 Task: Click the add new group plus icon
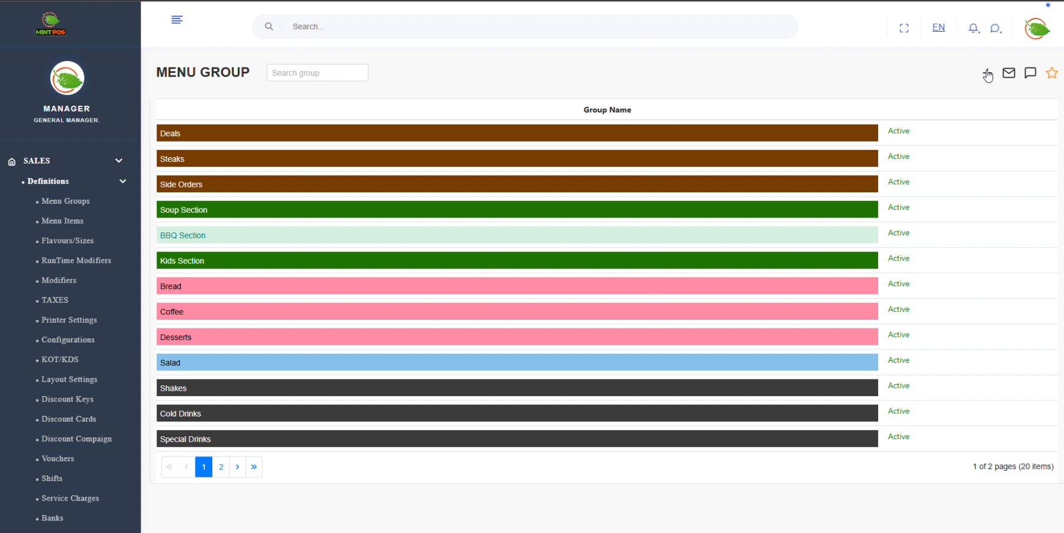[x=987, y=73]
